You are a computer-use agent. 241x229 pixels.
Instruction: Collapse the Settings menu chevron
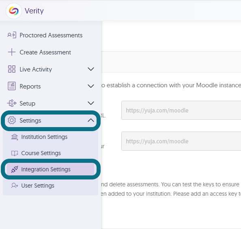tap(91, 120)
